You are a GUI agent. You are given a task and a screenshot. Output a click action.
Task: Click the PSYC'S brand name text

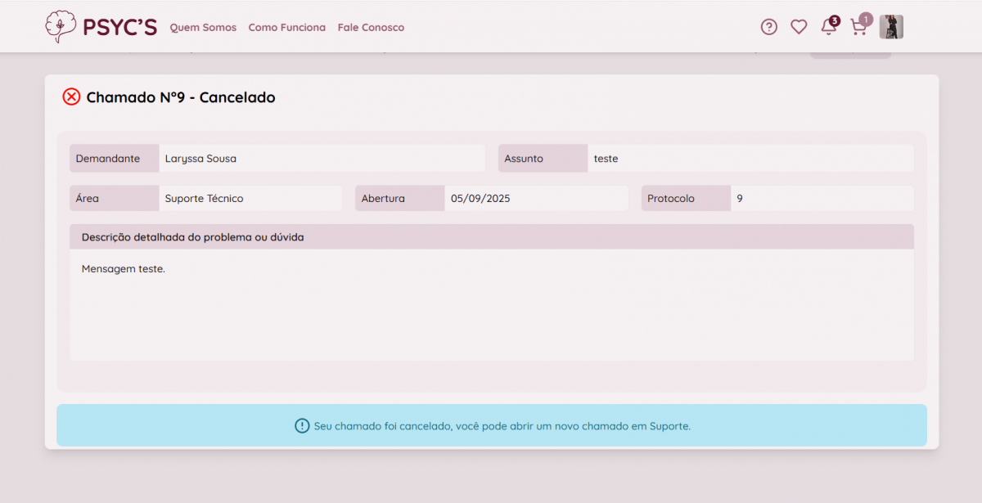(x=119, y=27)
